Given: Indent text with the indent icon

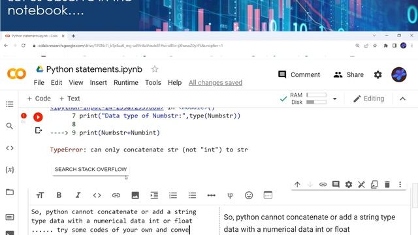Looking at the screenshot, I should (x=154, y=195).
